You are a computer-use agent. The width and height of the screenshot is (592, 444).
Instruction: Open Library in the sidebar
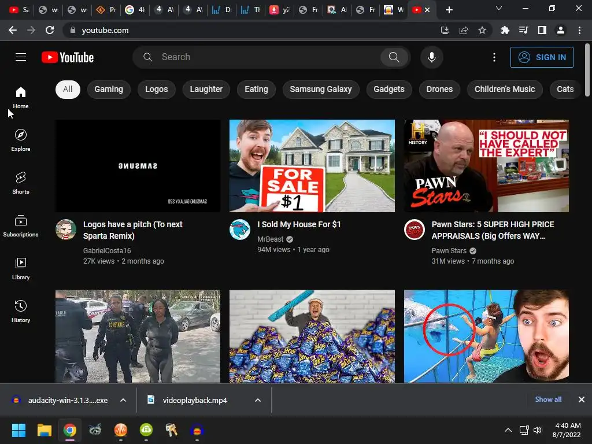(x=21, y=268)
